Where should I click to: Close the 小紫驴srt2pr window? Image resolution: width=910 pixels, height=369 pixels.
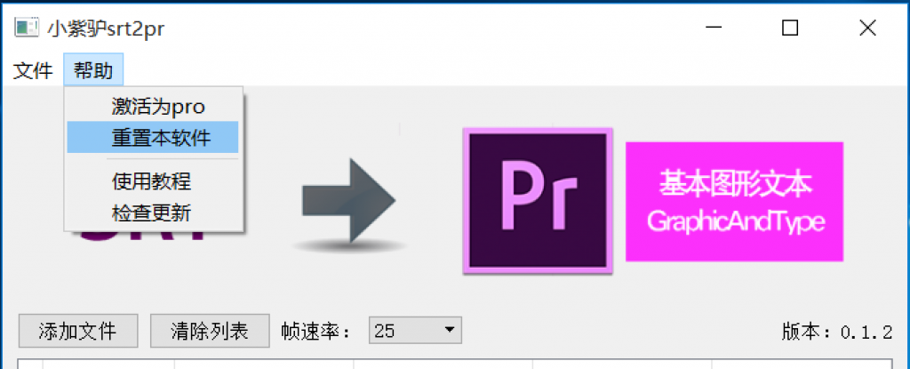pos(867,28)
